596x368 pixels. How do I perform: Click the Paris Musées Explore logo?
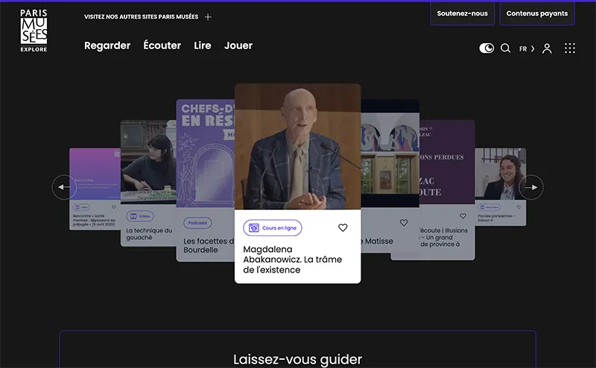coord(34,31)
